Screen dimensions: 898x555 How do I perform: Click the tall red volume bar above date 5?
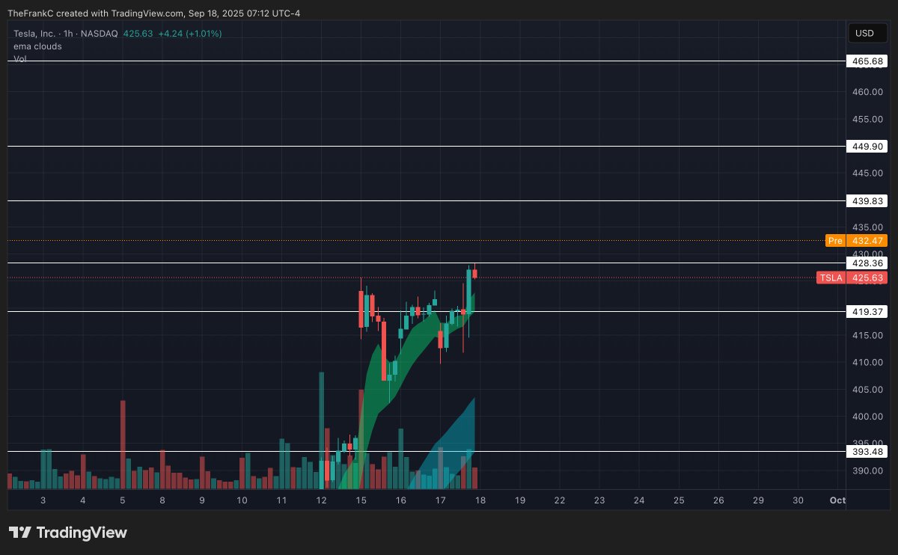(123, 444)
